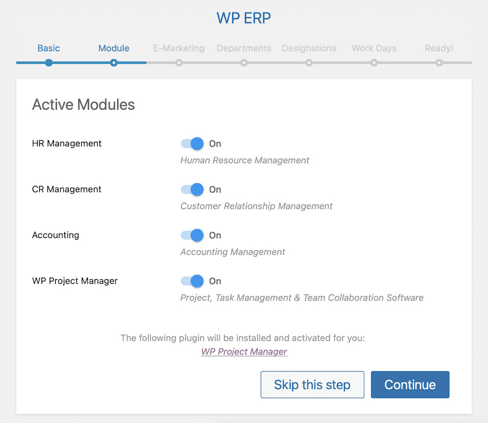Select the Basic tab label

49,48
